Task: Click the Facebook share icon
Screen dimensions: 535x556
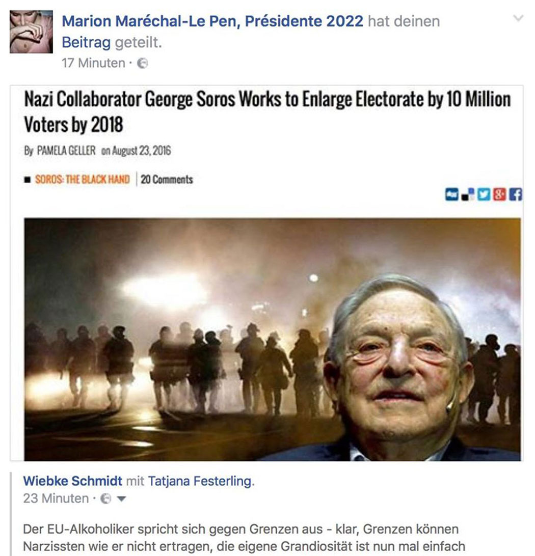Action: coord(516,194)
